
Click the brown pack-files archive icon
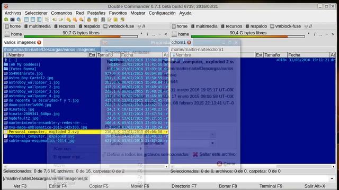[x=89, y=20]
